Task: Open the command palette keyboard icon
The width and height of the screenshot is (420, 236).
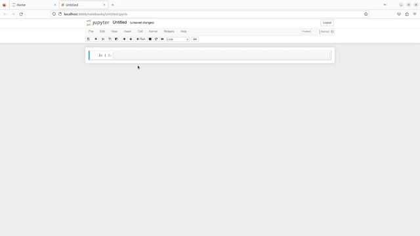Action: pyautogui.click(x=195, y=39)
